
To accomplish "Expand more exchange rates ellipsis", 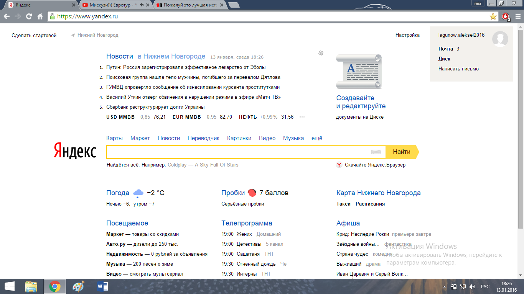I will [x=302, y=117].
